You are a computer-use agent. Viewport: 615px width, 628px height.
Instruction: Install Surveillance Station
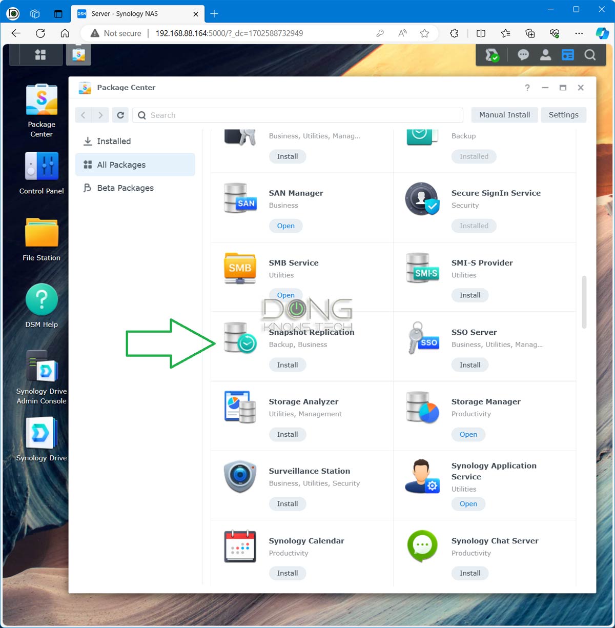coord(288,504)
